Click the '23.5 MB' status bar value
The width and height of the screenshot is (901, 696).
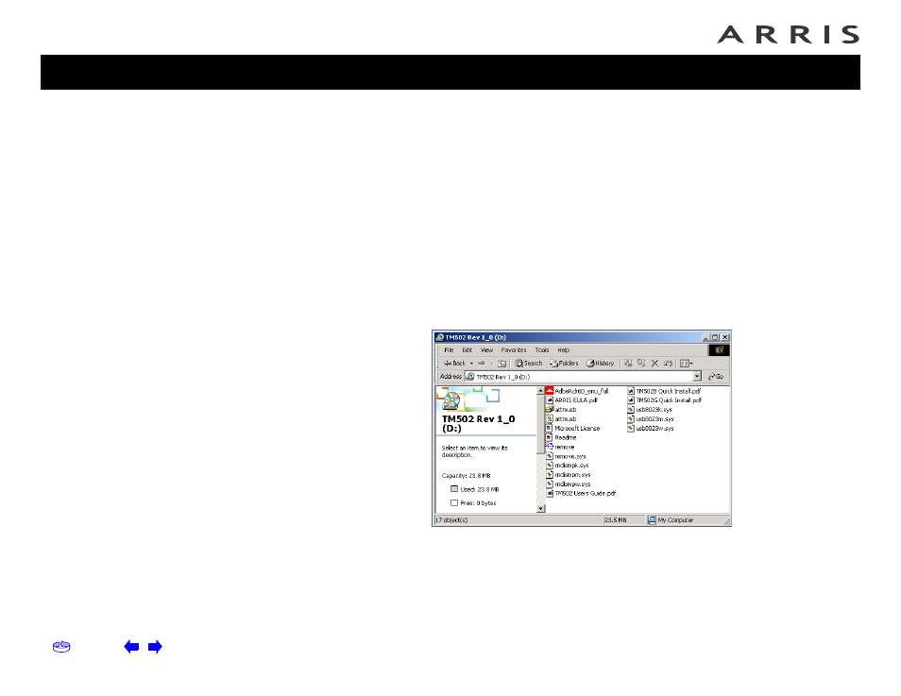tap(616, 520)
